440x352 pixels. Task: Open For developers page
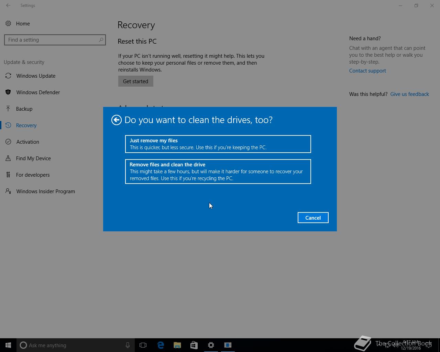pos(33,175)
